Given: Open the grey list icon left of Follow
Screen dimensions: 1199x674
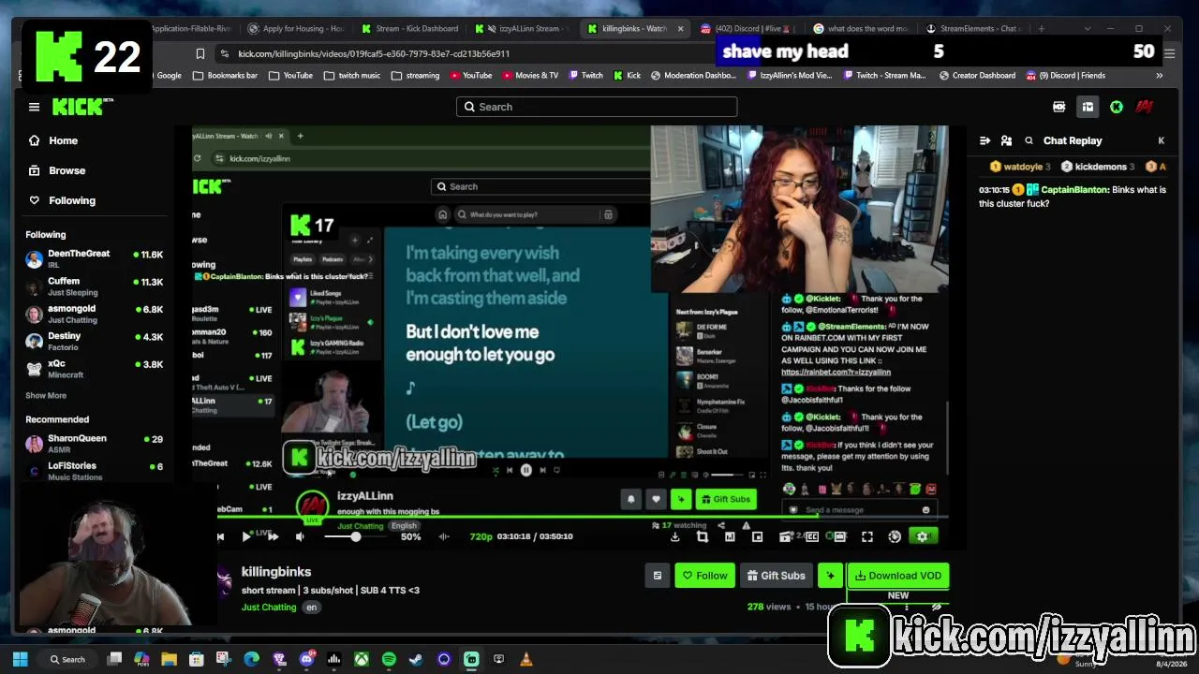Looking at the screenshot, I should click(658, 576).
